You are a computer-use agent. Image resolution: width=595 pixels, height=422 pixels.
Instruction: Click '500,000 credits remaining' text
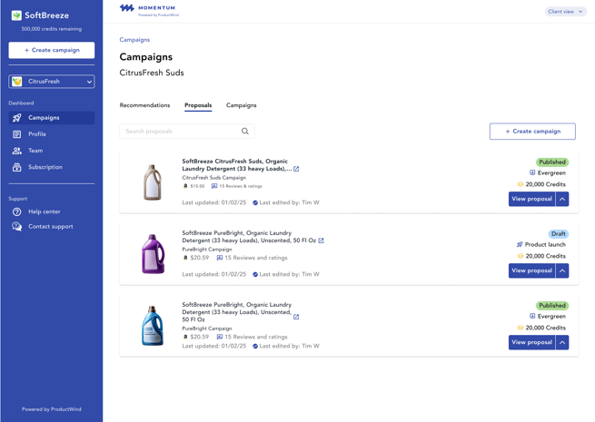52,29
